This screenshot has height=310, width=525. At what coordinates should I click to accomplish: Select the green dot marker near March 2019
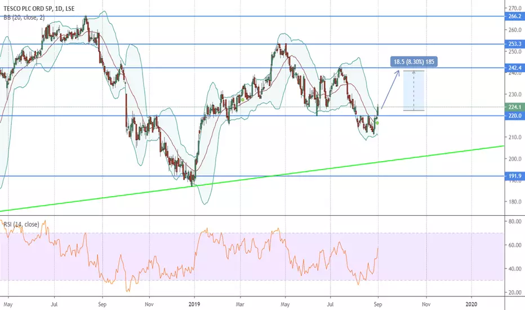(x=242, y=99)
